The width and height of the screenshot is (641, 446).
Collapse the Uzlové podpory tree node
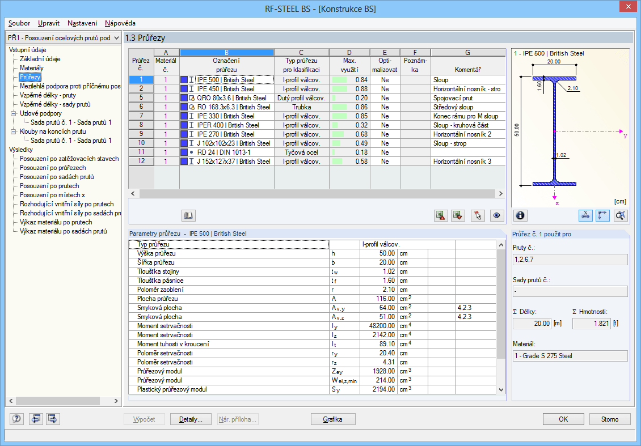click(14, 113)
